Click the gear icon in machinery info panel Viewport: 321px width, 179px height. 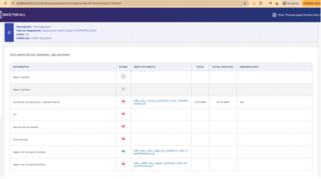click(x=9, y=32)
